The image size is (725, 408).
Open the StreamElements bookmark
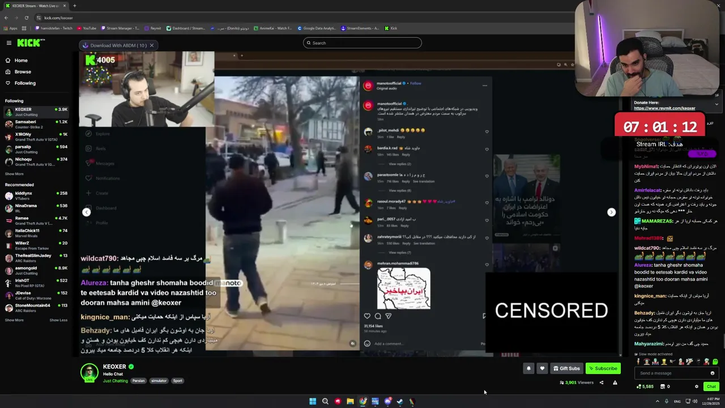(360, 28)
